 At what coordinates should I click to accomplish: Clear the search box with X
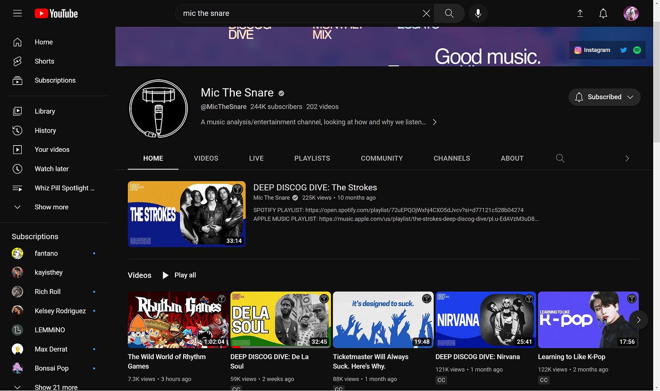426,14
